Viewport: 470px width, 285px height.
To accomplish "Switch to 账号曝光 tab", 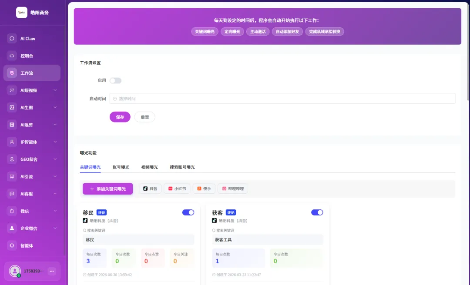I will coord(121,167).
